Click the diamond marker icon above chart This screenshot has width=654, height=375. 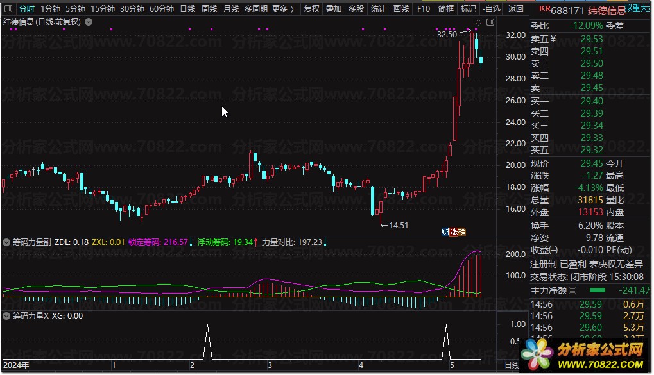pyautogui.click(x=478, y=22)
